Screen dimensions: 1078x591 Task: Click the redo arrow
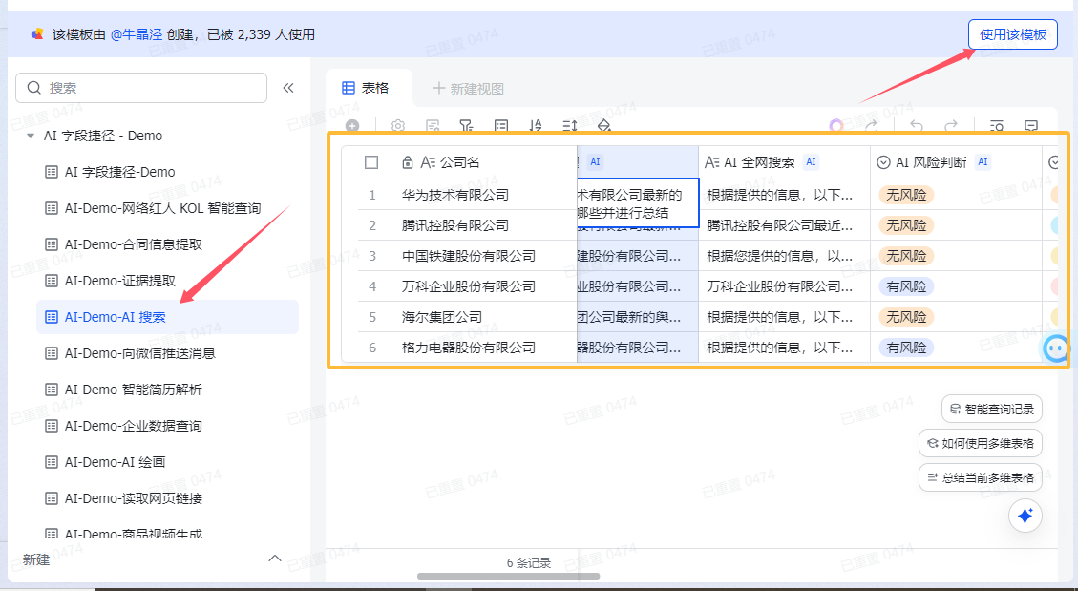pos(951,126)
